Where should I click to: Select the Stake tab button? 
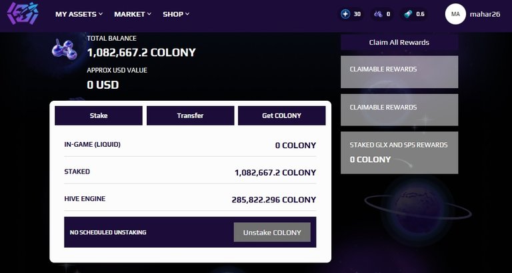(99, 115)
